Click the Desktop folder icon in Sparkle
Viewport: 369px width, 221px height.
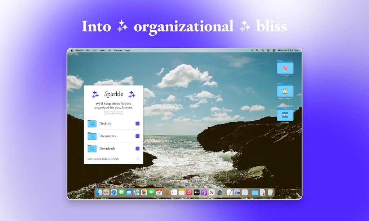pos(92,124)
